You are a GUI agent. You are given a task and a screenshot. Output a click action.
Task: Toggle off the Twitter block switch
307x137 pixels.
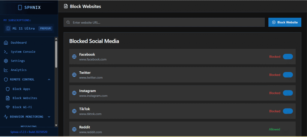pos(288,75)
